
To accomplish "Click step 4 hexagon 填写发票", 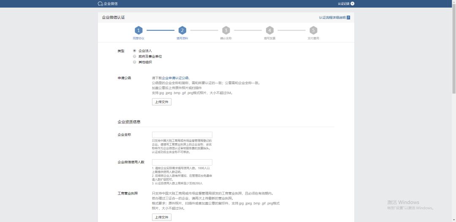I will pos(269,30).
